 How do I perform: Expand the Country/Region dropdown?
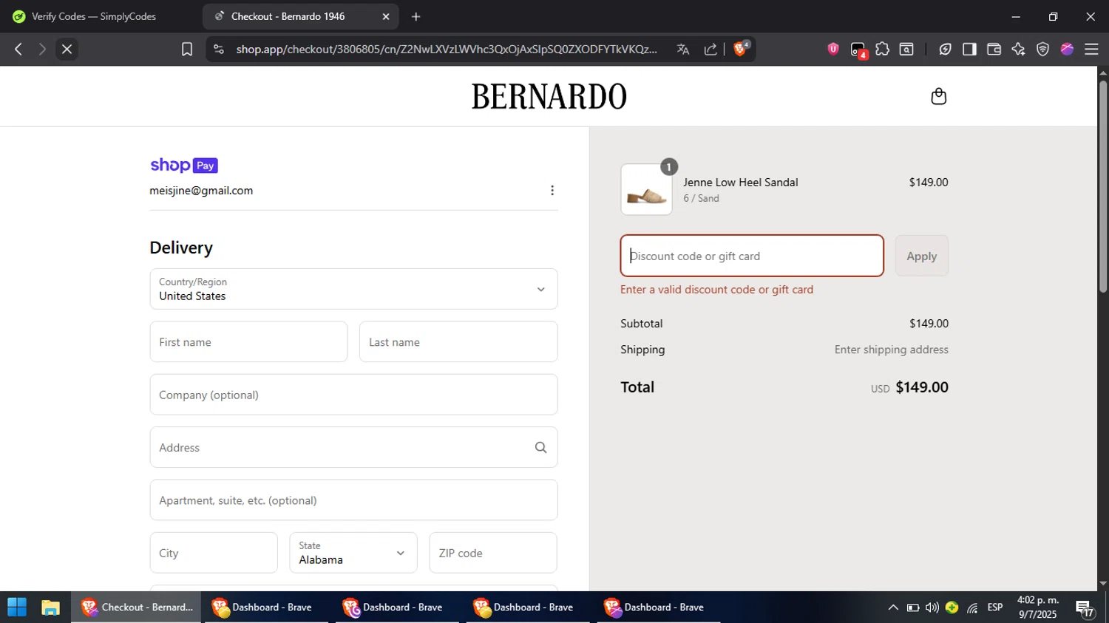353,289
